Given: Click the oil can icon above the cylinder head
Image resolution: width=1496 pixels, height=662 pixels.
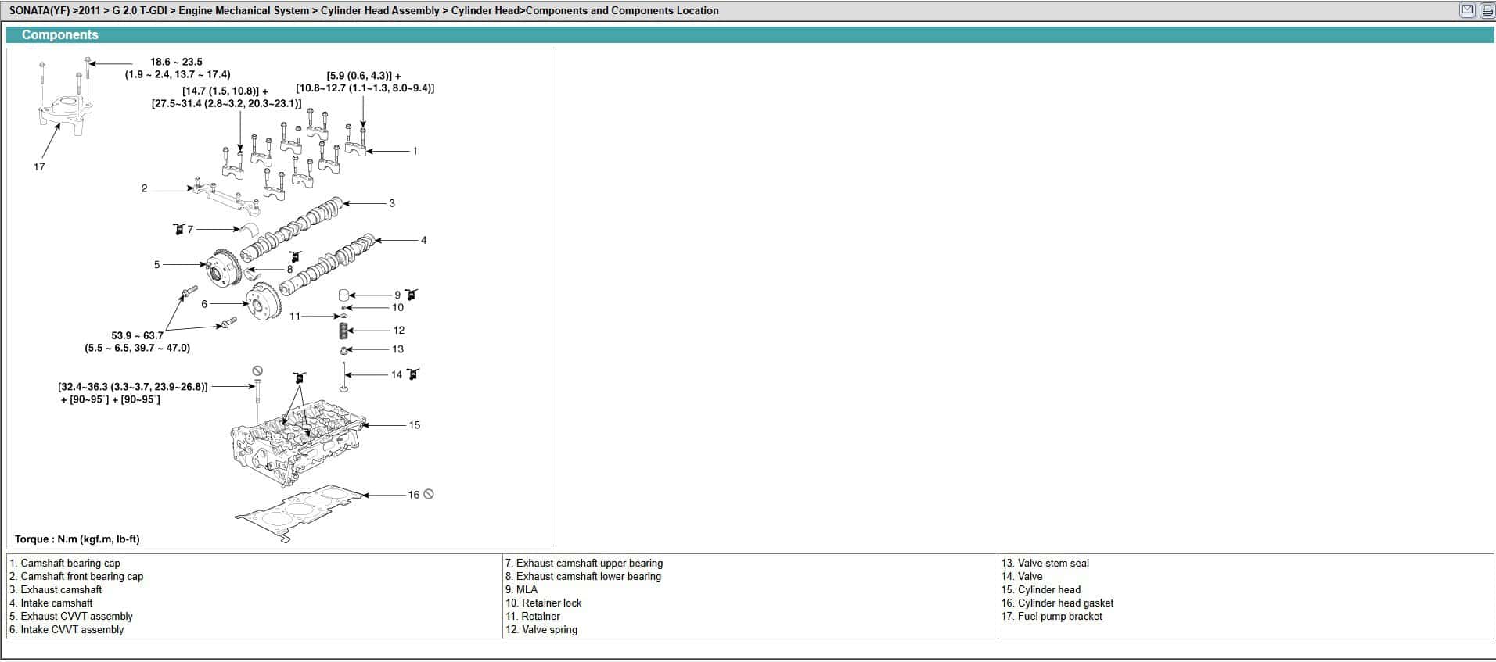Looking at the screenshot, I should point(298,378).
